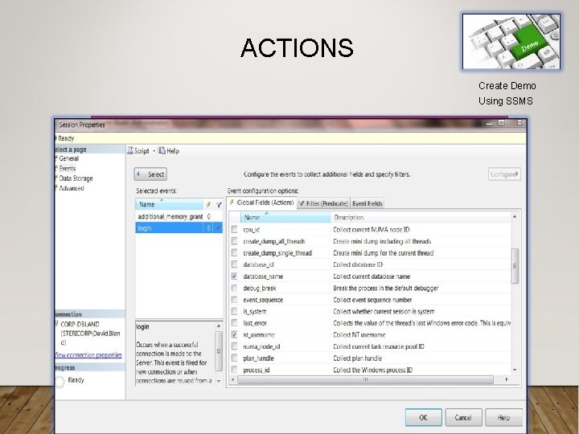The height and width of the screenshot is (434, 579).
Task: Open the Data Storage page
Action: (x=76, y=178)
